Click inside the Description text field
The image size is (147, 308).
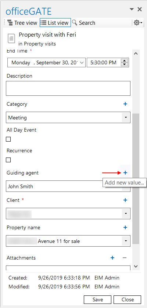click(x=68, y=88)
